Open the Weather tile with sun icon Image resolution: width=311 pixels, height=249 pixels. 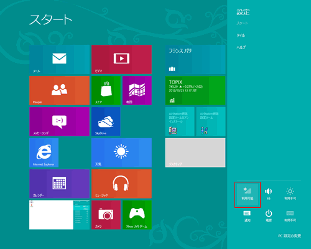(121, 153)
